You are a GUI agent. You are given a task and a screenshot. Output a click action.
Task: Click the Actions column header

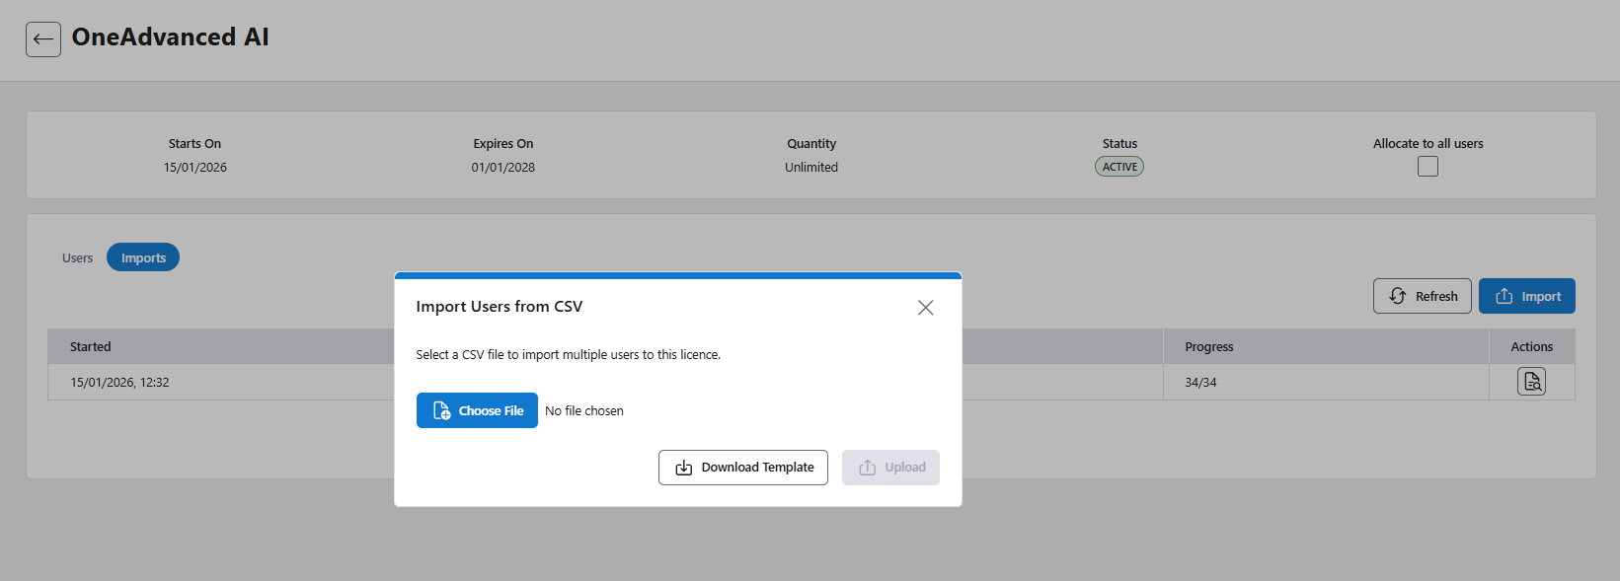click(1531, 346)
